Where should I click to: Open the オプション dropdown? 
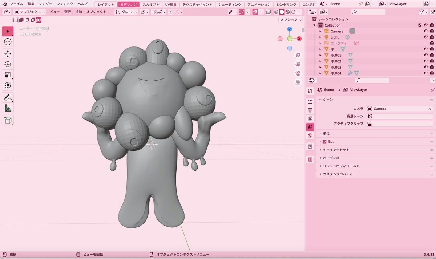pyautogui.click(x=291, y=20)
